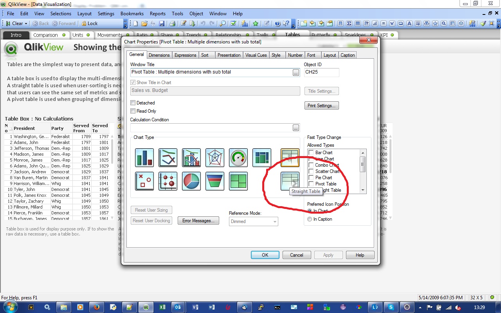Select the Radar Chart type icon
The width and height of the screenshot is (501, 313).
[x=215, y=158]
